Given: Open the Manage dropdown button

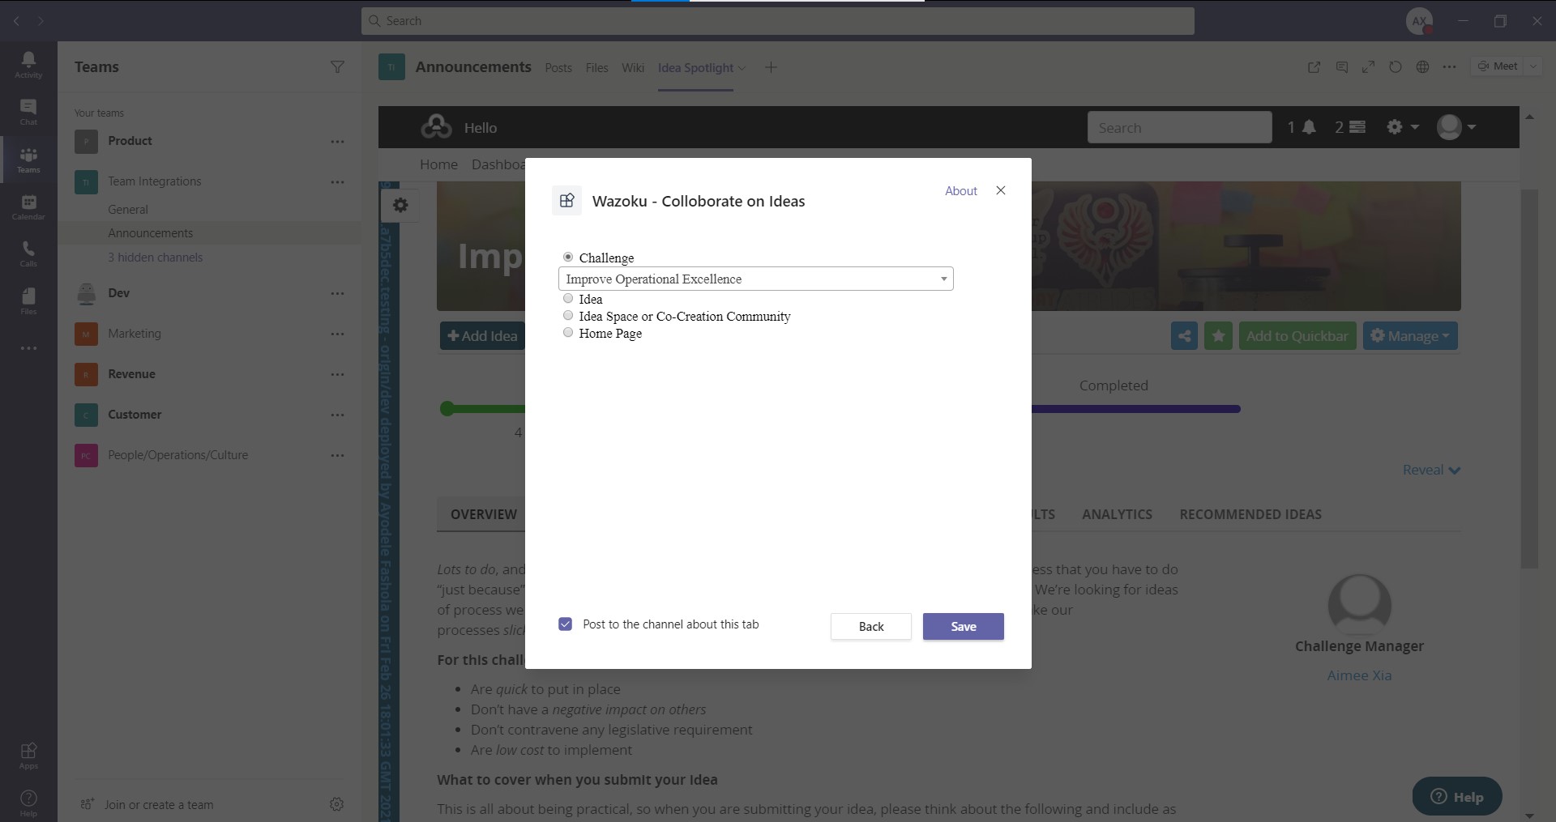Looking at the screenshot, I should point(1410,336).
